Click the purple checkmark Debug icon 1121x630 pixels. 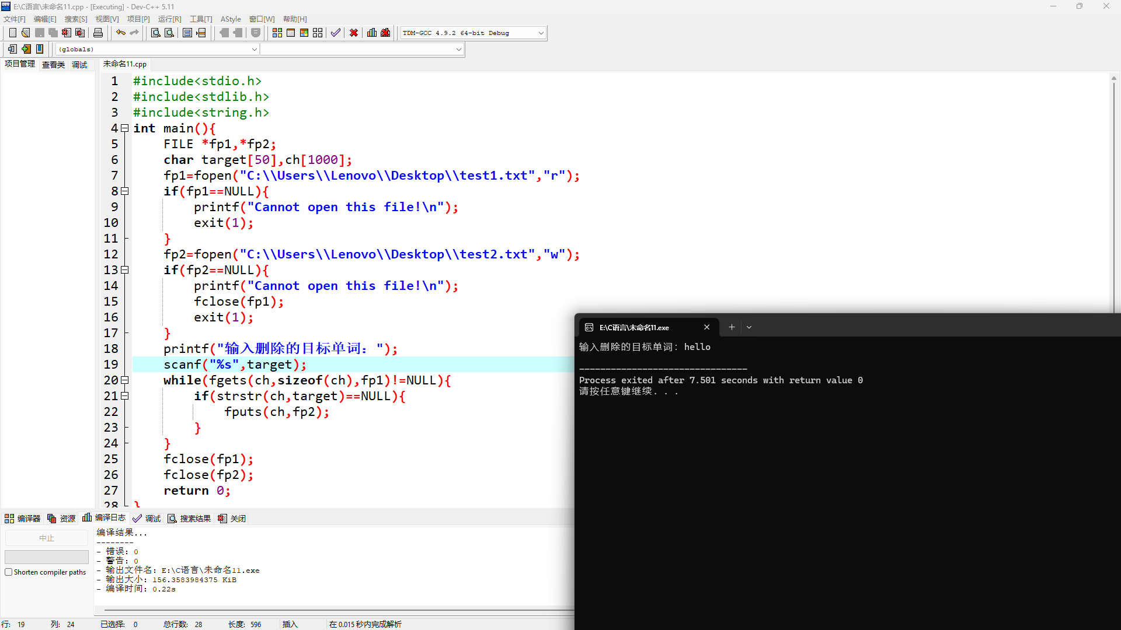click(x=335, y=33)
